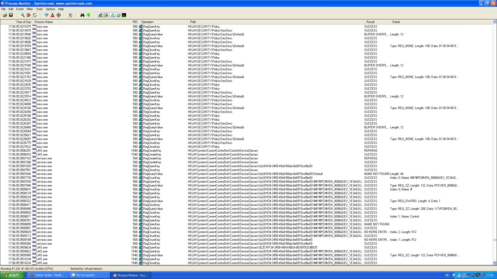497x279 pixels.
Task: Click the 'Index: 2, Length: 512' detail cell
Action: point(403,232)
